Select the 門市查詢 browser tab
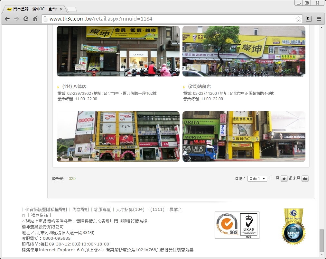Image resolution: width=326 pixels, height=259 pixels. click(x=34, y=9)
